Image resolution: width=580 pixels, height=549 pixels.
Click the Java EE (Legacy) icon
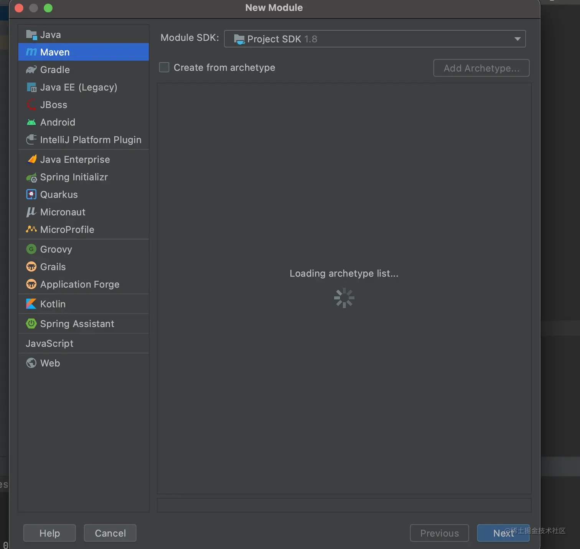point(31,87)
